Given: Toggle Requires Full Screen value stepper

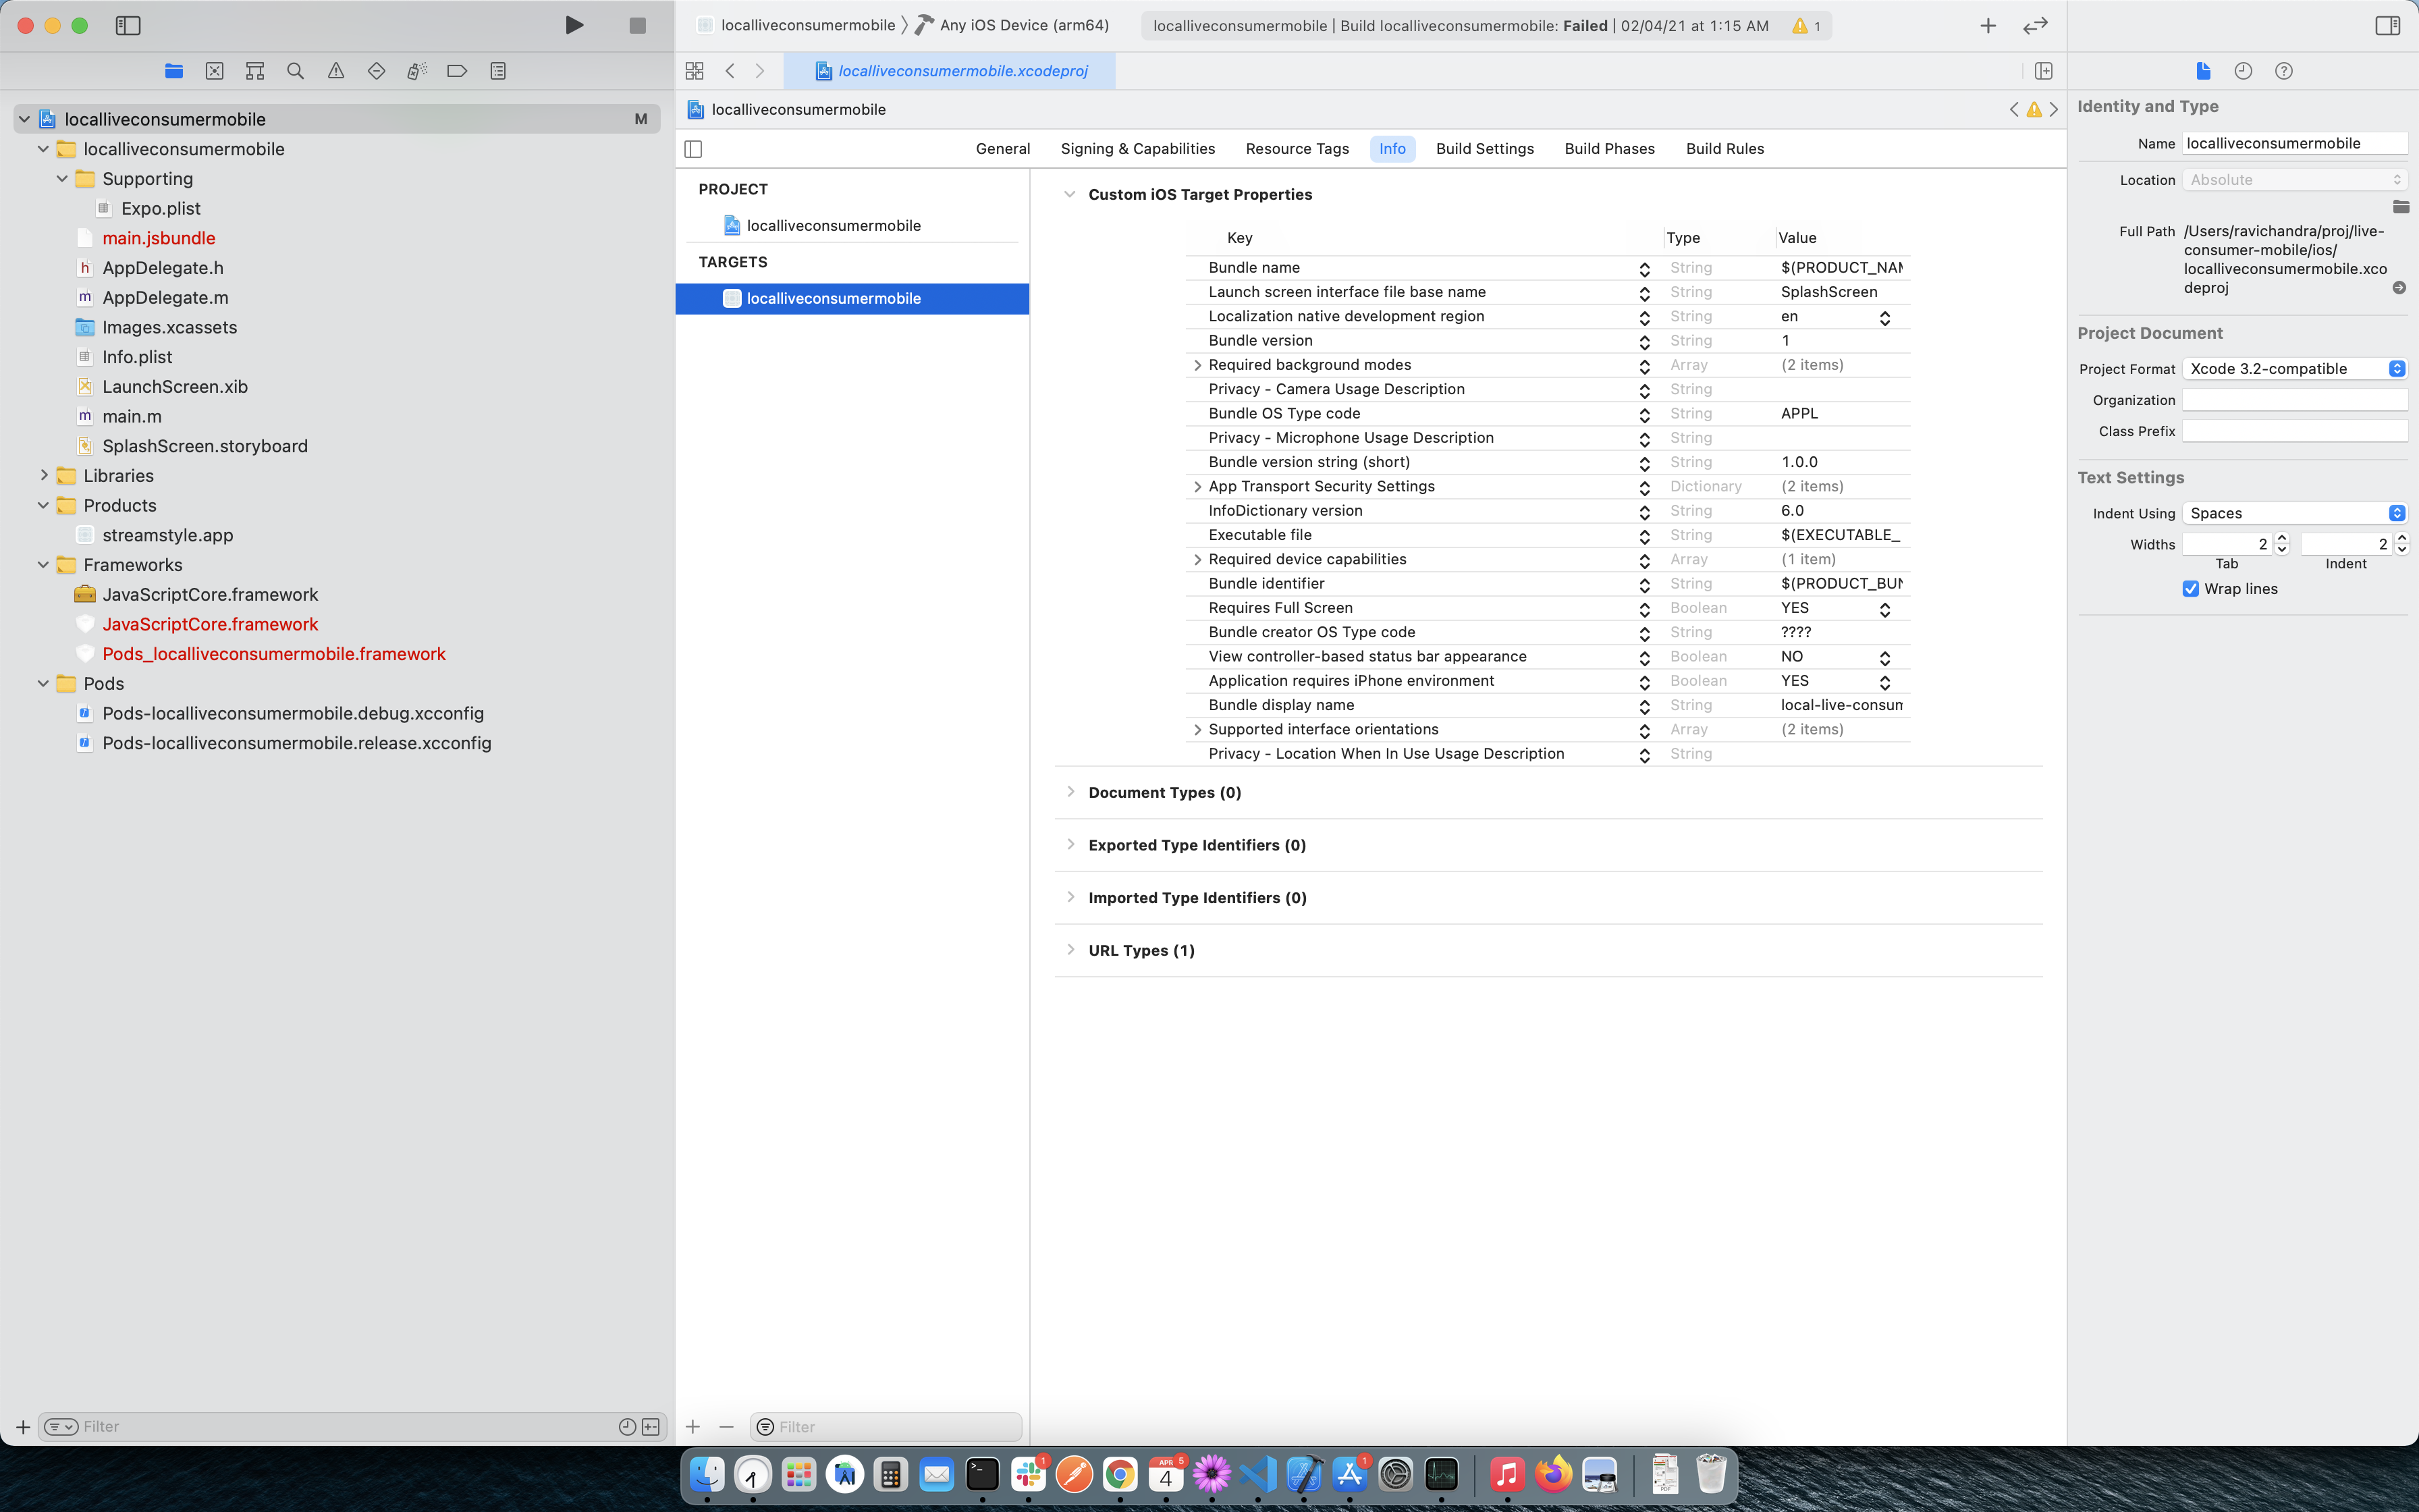Looking at the screenshot, I should click(x=1885, y=608).
